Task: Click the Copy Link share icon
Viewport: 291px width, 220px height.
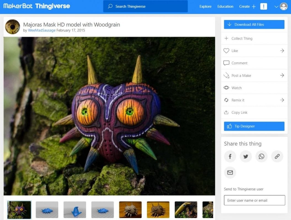Action: 226,112
